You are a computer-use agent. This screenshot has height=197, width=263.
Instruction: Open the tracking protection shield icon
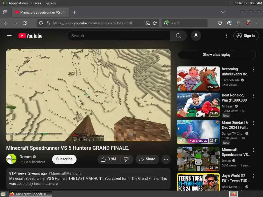(41, 23)
